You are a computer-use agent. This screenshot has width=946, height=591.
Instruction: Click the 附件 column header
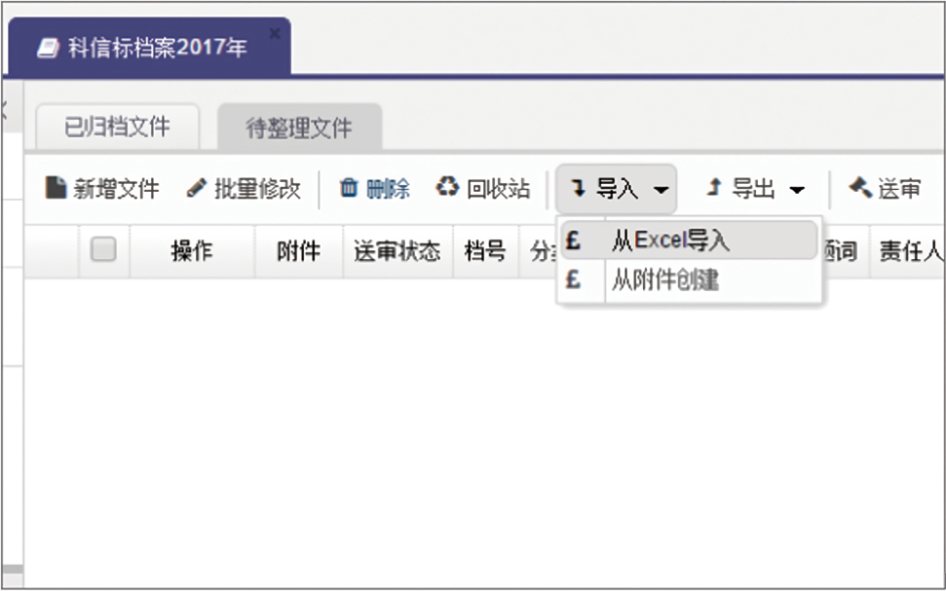(298, 252)
